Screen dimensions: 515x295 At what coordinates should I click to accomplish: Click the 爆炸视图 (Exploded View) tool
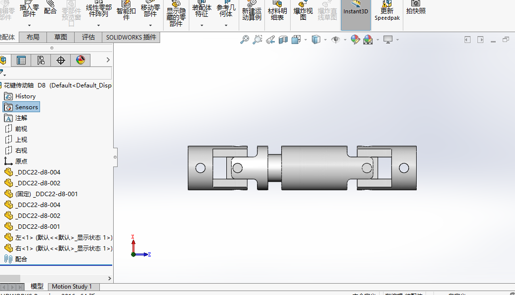pos(303,11)
